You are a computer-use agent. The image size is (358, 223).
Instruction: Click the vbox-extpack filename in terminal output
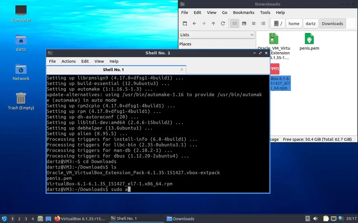click(133, 173)
